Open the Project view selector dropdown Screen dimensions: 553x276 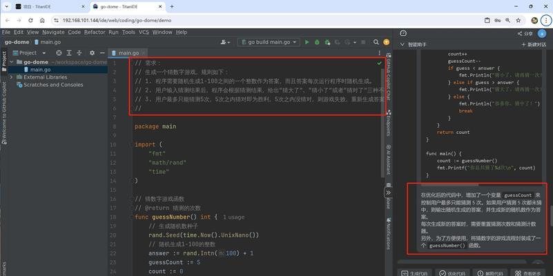click(30, 53)
